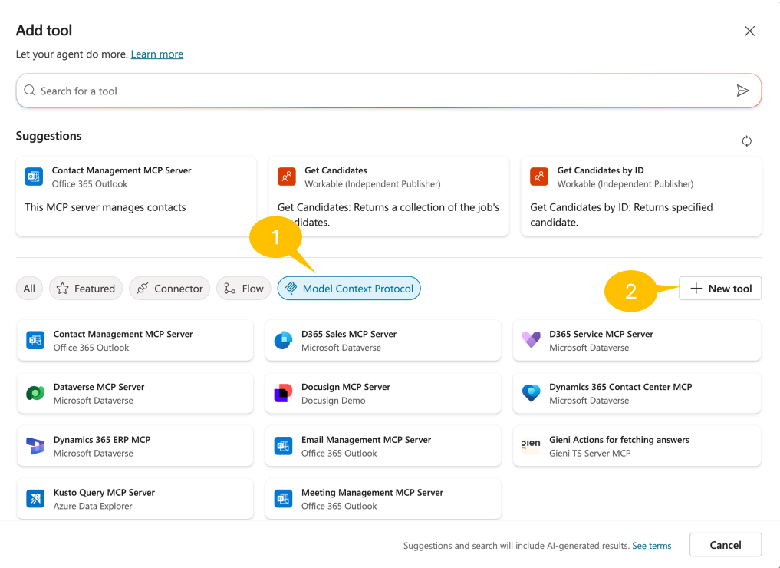Show Connector tools filter
The height and width of the screenshot is (568, 780).
point(169,289)
